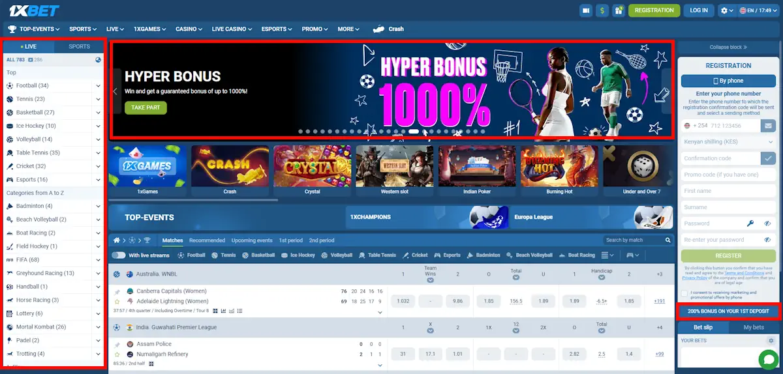The width and height of the screenshot is (783, 374).
Task: Open the EN language and time dropdown
Action: coord(760,10)
